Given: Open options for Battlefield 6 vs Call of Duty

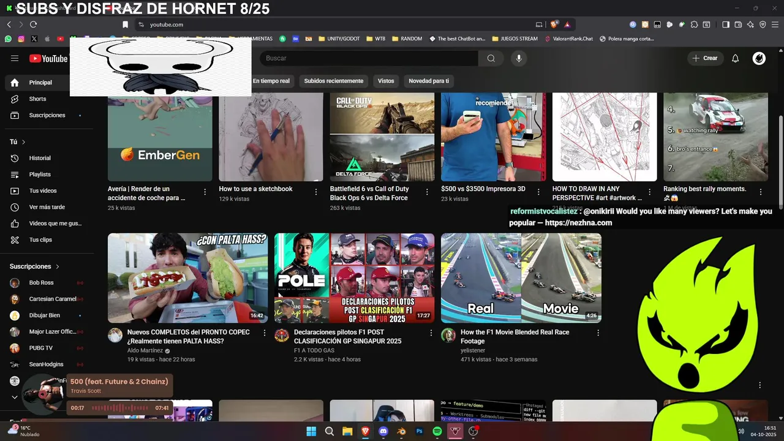Looking at the screenshot, I should [x=427, y=192].
